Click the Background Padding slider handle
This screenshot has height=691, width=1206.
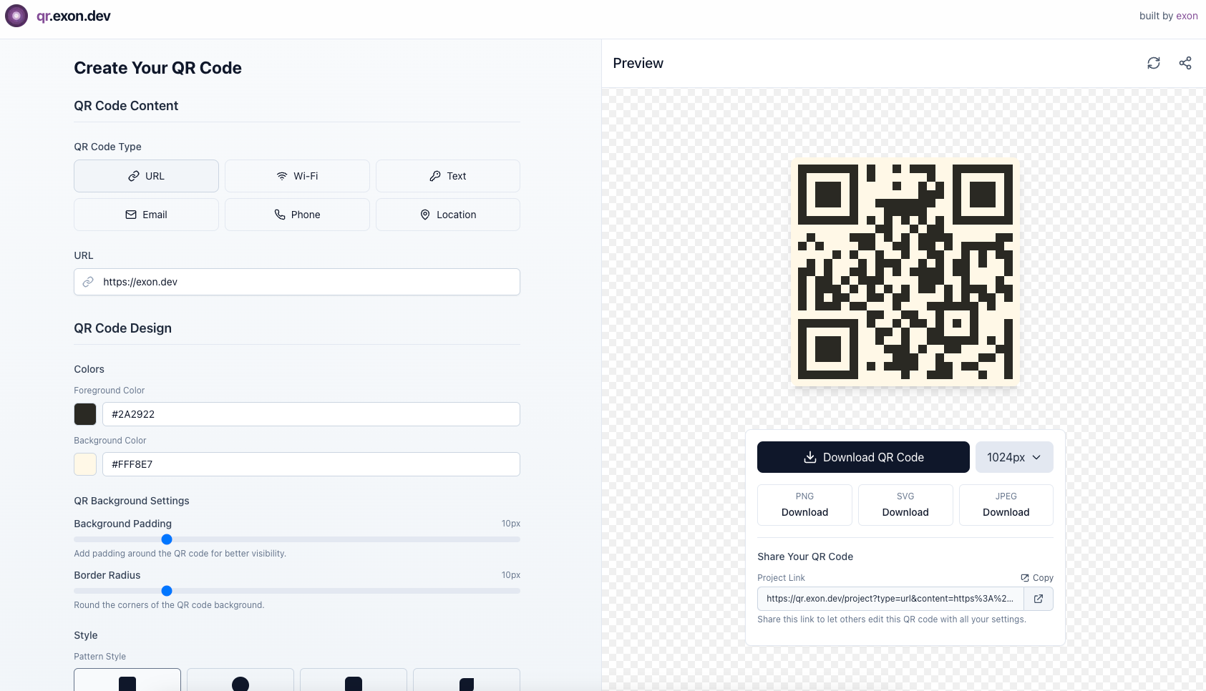[167, 539]
